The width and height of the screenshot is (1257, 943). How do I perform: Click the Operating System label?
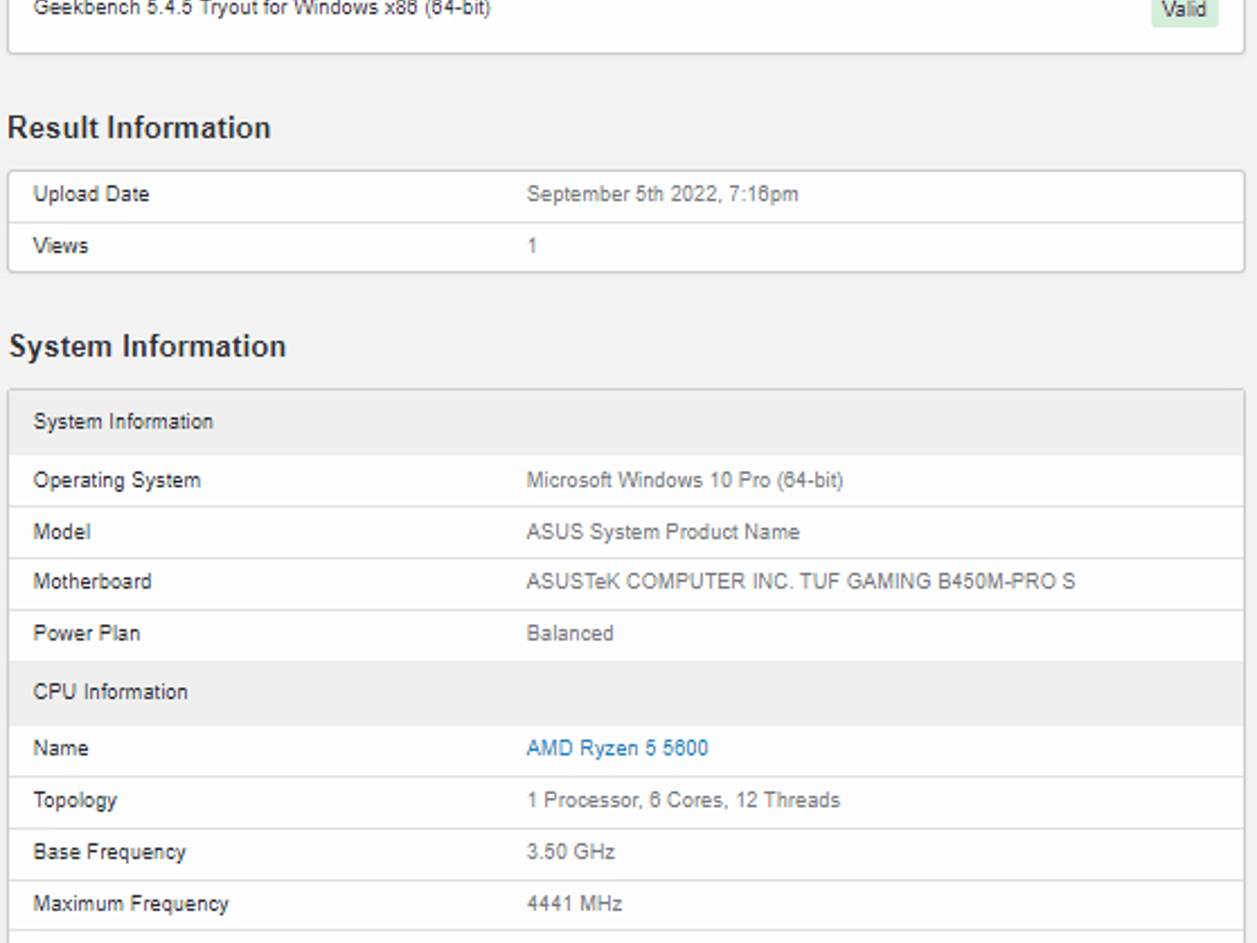[x=117, y=480]
